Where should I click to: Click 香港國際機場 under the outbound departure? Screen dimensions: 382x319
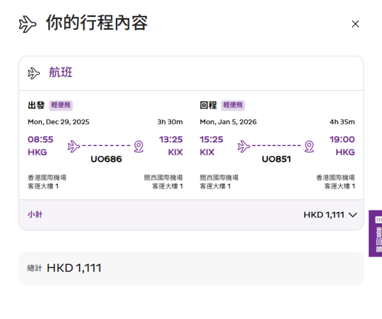click(47, 178)
